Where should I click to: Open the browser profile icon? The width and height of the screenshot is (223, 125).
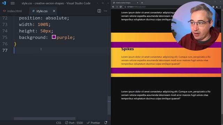tap(217, 7)
